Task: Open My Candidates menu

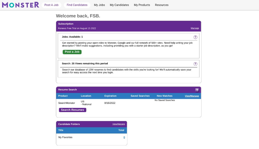Action: tap(119, 5)
